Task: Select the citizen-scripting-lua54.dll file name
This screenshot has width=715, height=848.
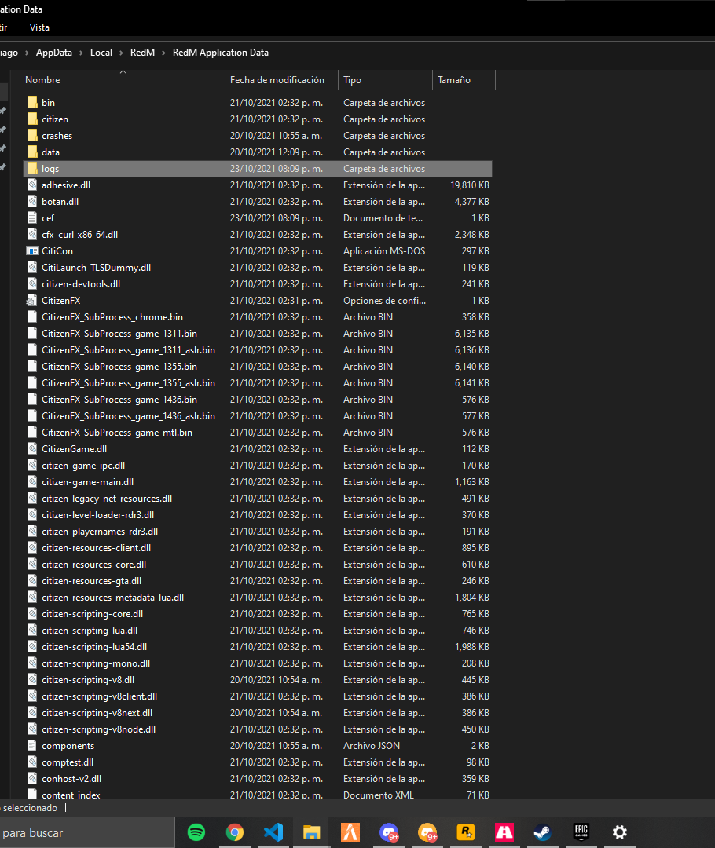Action: (94, 647)
